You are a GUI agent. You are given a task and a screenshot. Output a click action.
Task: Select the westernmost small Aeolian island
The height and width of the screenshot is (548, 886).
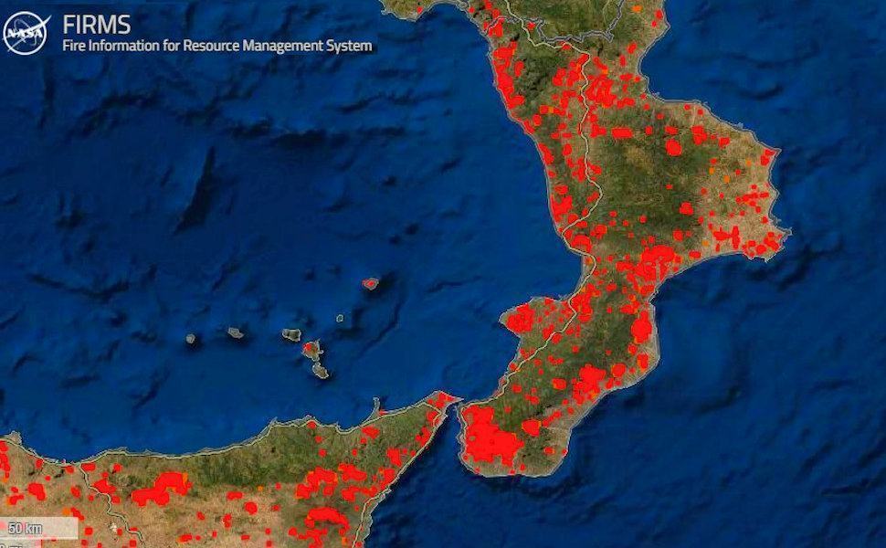(x=191, y=338)
